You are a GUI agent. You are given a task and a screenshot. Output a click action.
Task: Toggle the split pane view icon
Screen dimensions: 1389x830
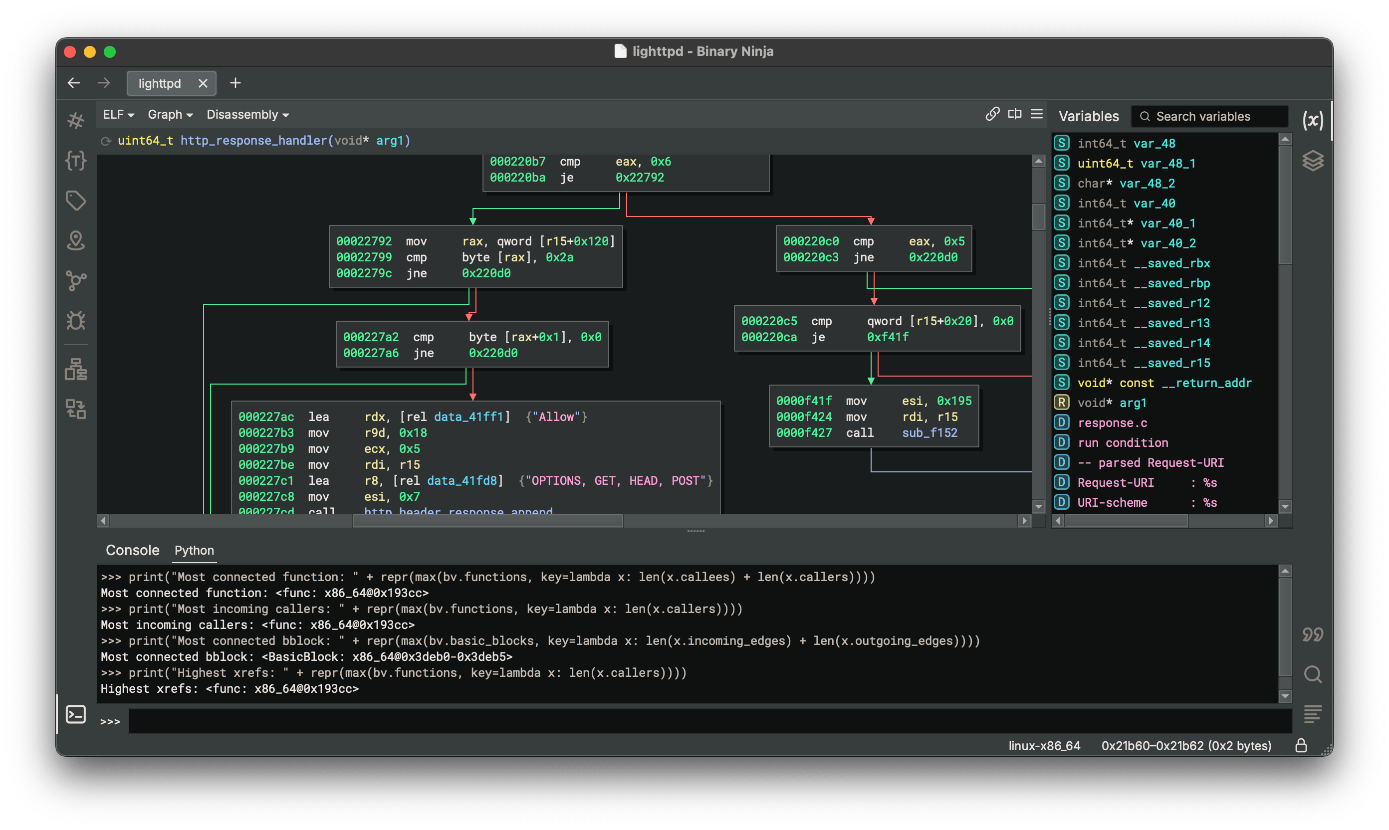click(x=1014, y=114)
